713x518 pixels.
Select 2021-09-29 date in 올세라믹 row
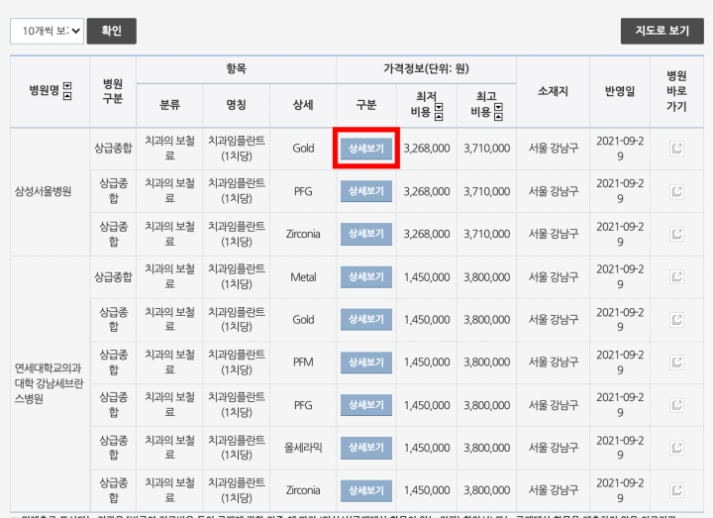[620, 448]
